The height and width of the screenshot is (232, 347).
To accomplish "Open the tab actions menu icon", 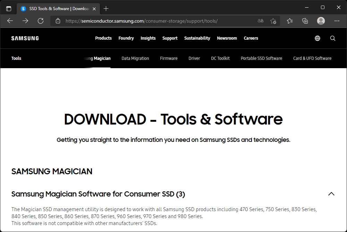I will coord(9,9).
